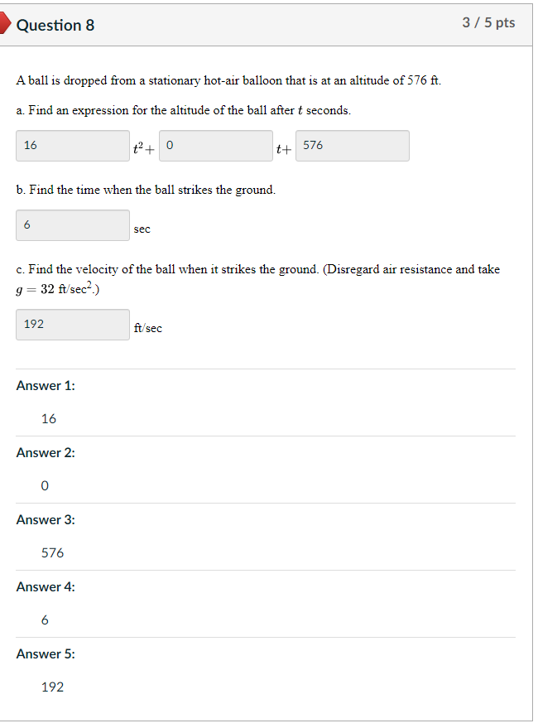538x728 pixels.
Task: Click the constant term field containing 576
Action: click(x=353, y=146)
